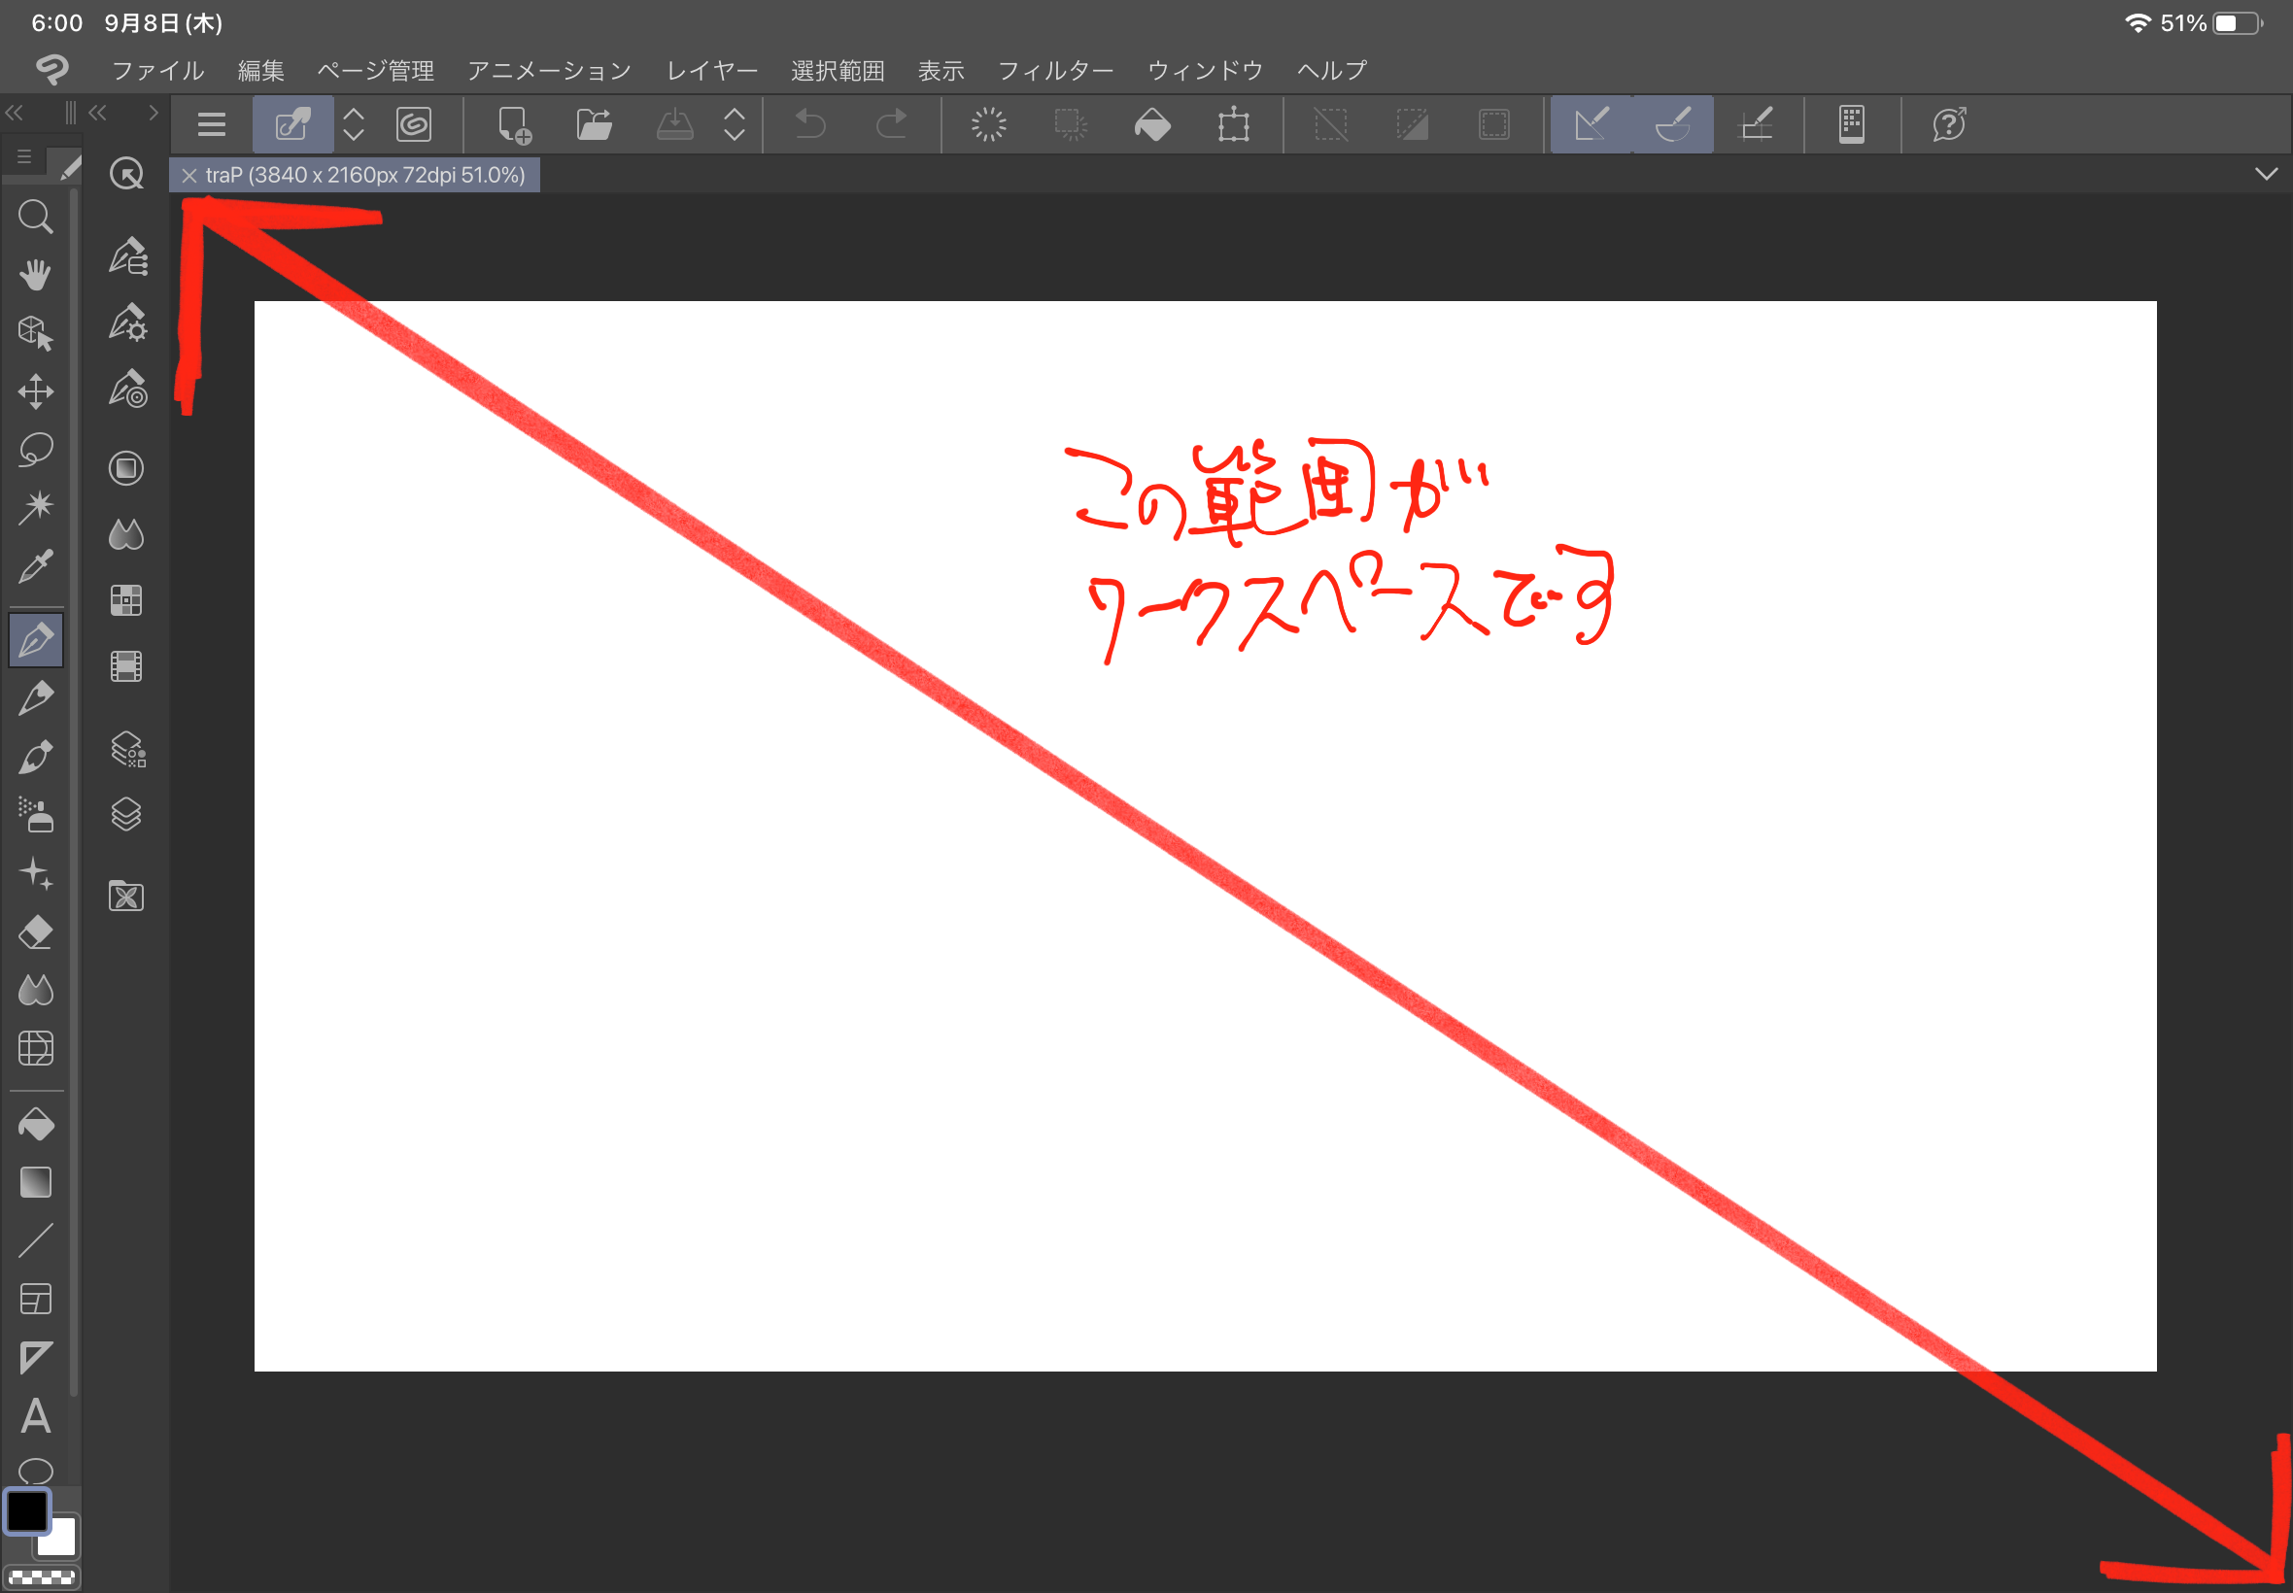Collapse the far-left palette dock double arrow
This screenshot has width=2293, height=1593.
click(x=14, y=113)
